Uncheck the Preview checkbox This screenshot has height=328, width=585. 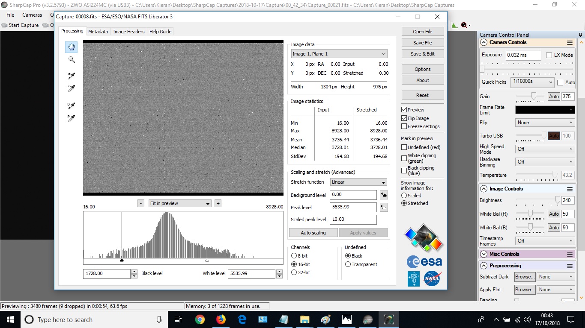404,110
